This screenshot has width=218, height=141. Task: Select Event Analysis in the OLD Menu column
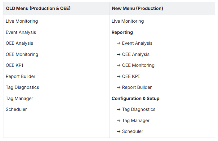[x=21, y=32]
